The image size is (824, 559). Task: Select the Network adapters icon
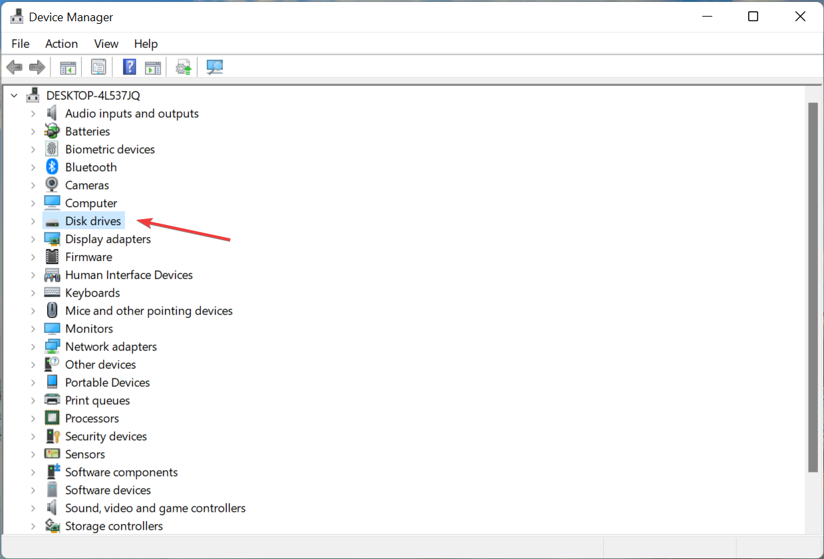[x=52, y=347]
